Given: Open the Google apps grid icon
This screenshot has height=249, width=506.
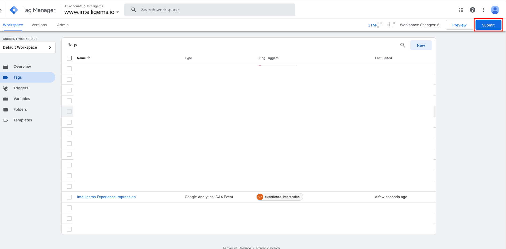Looking at the screenshot, I should tap(461, 10).
